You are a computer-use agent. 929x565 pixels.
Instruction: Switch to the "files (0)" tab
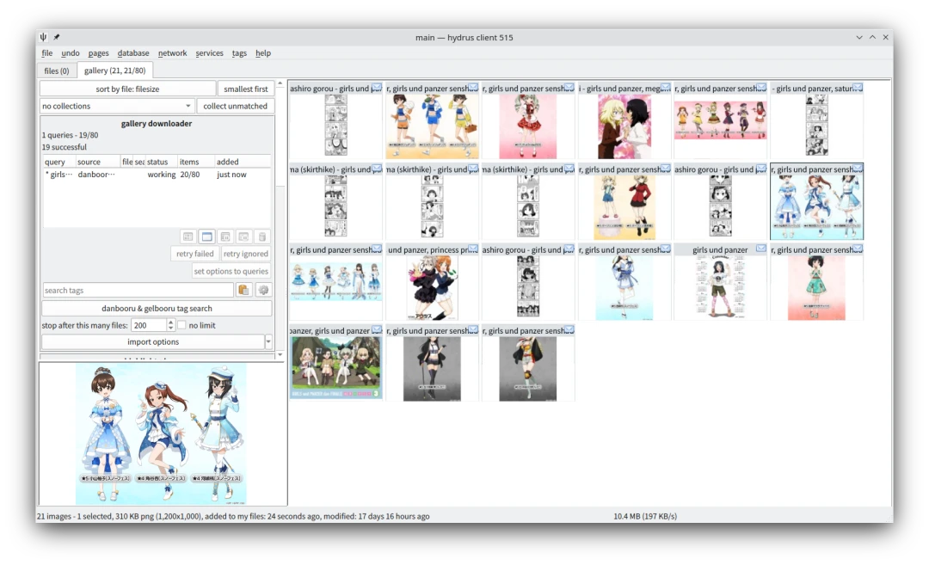(57, 71)
